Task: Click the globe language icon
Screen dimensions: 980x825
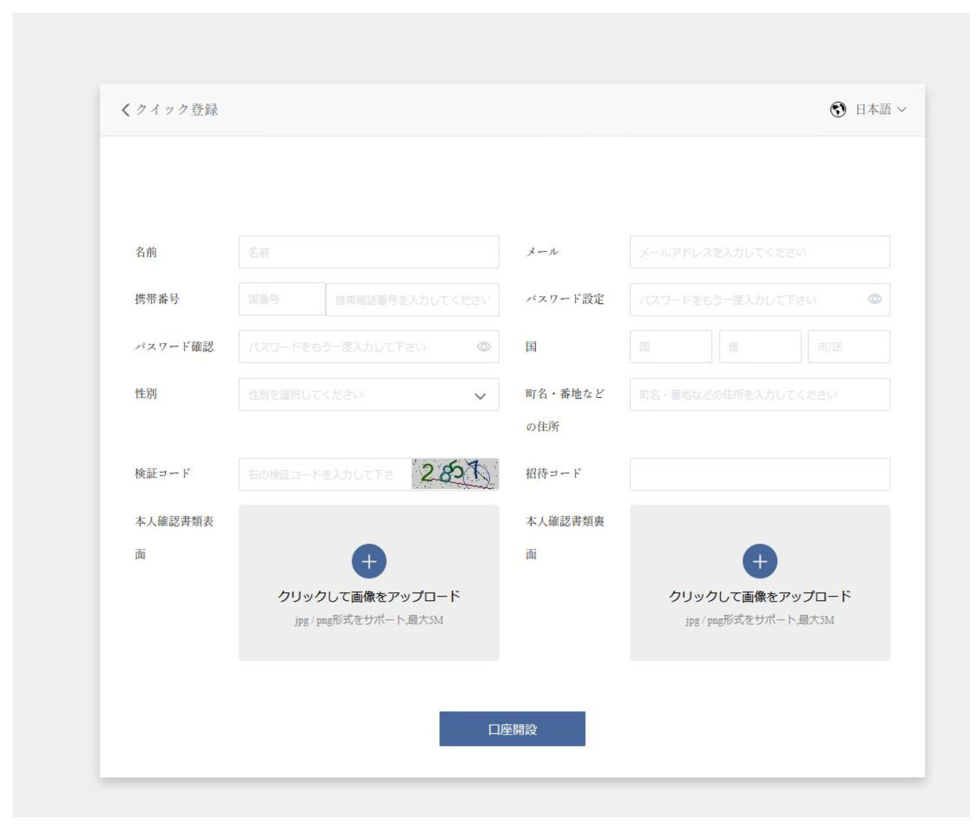Action: point(838,110)
